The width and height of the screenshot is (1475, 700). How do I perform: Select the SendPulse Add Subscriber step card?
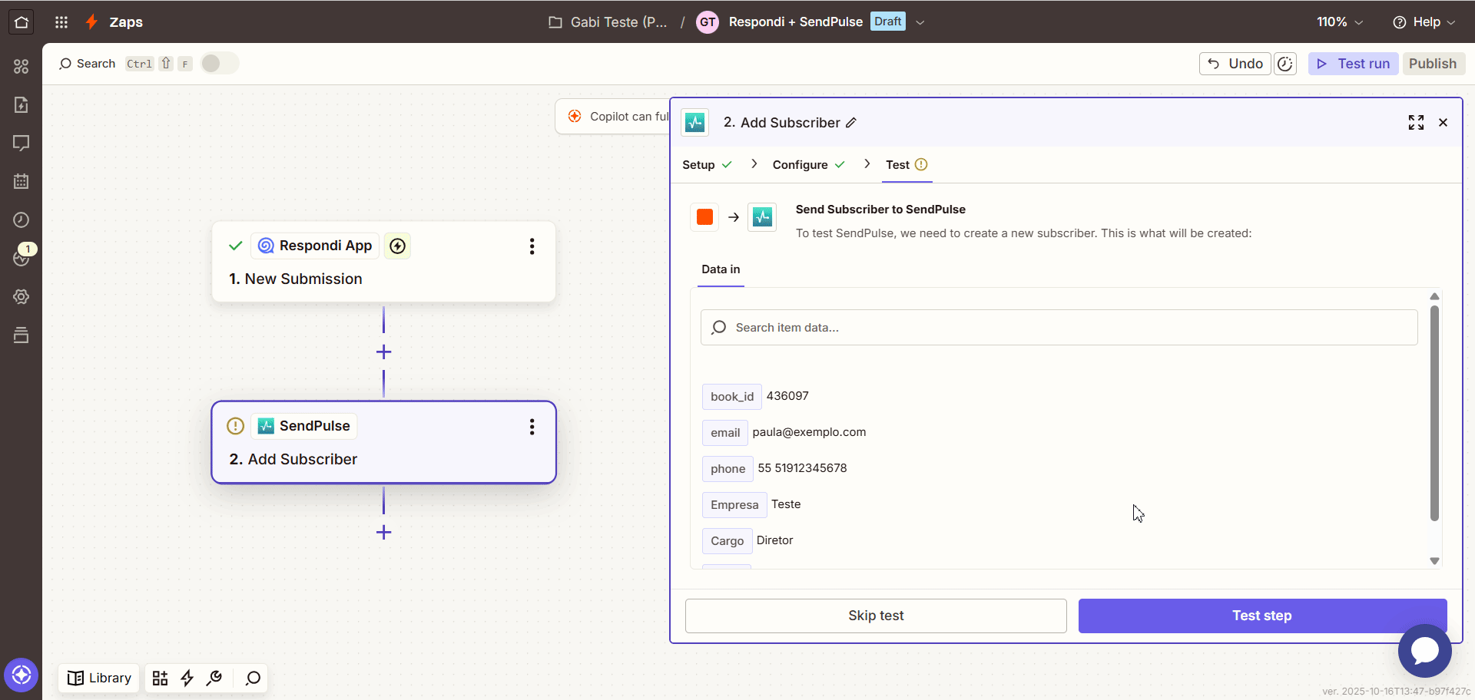click(x=383, y=442)
